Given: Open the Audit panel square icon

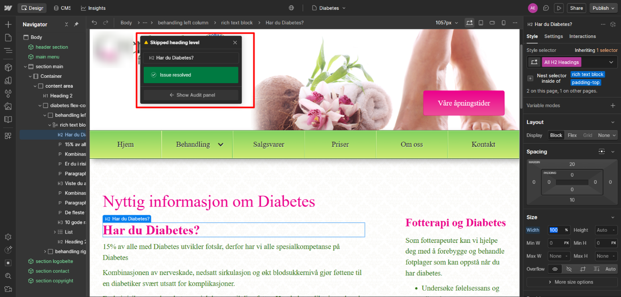Looking at the screenshot, I should click(x=8, y=263).
